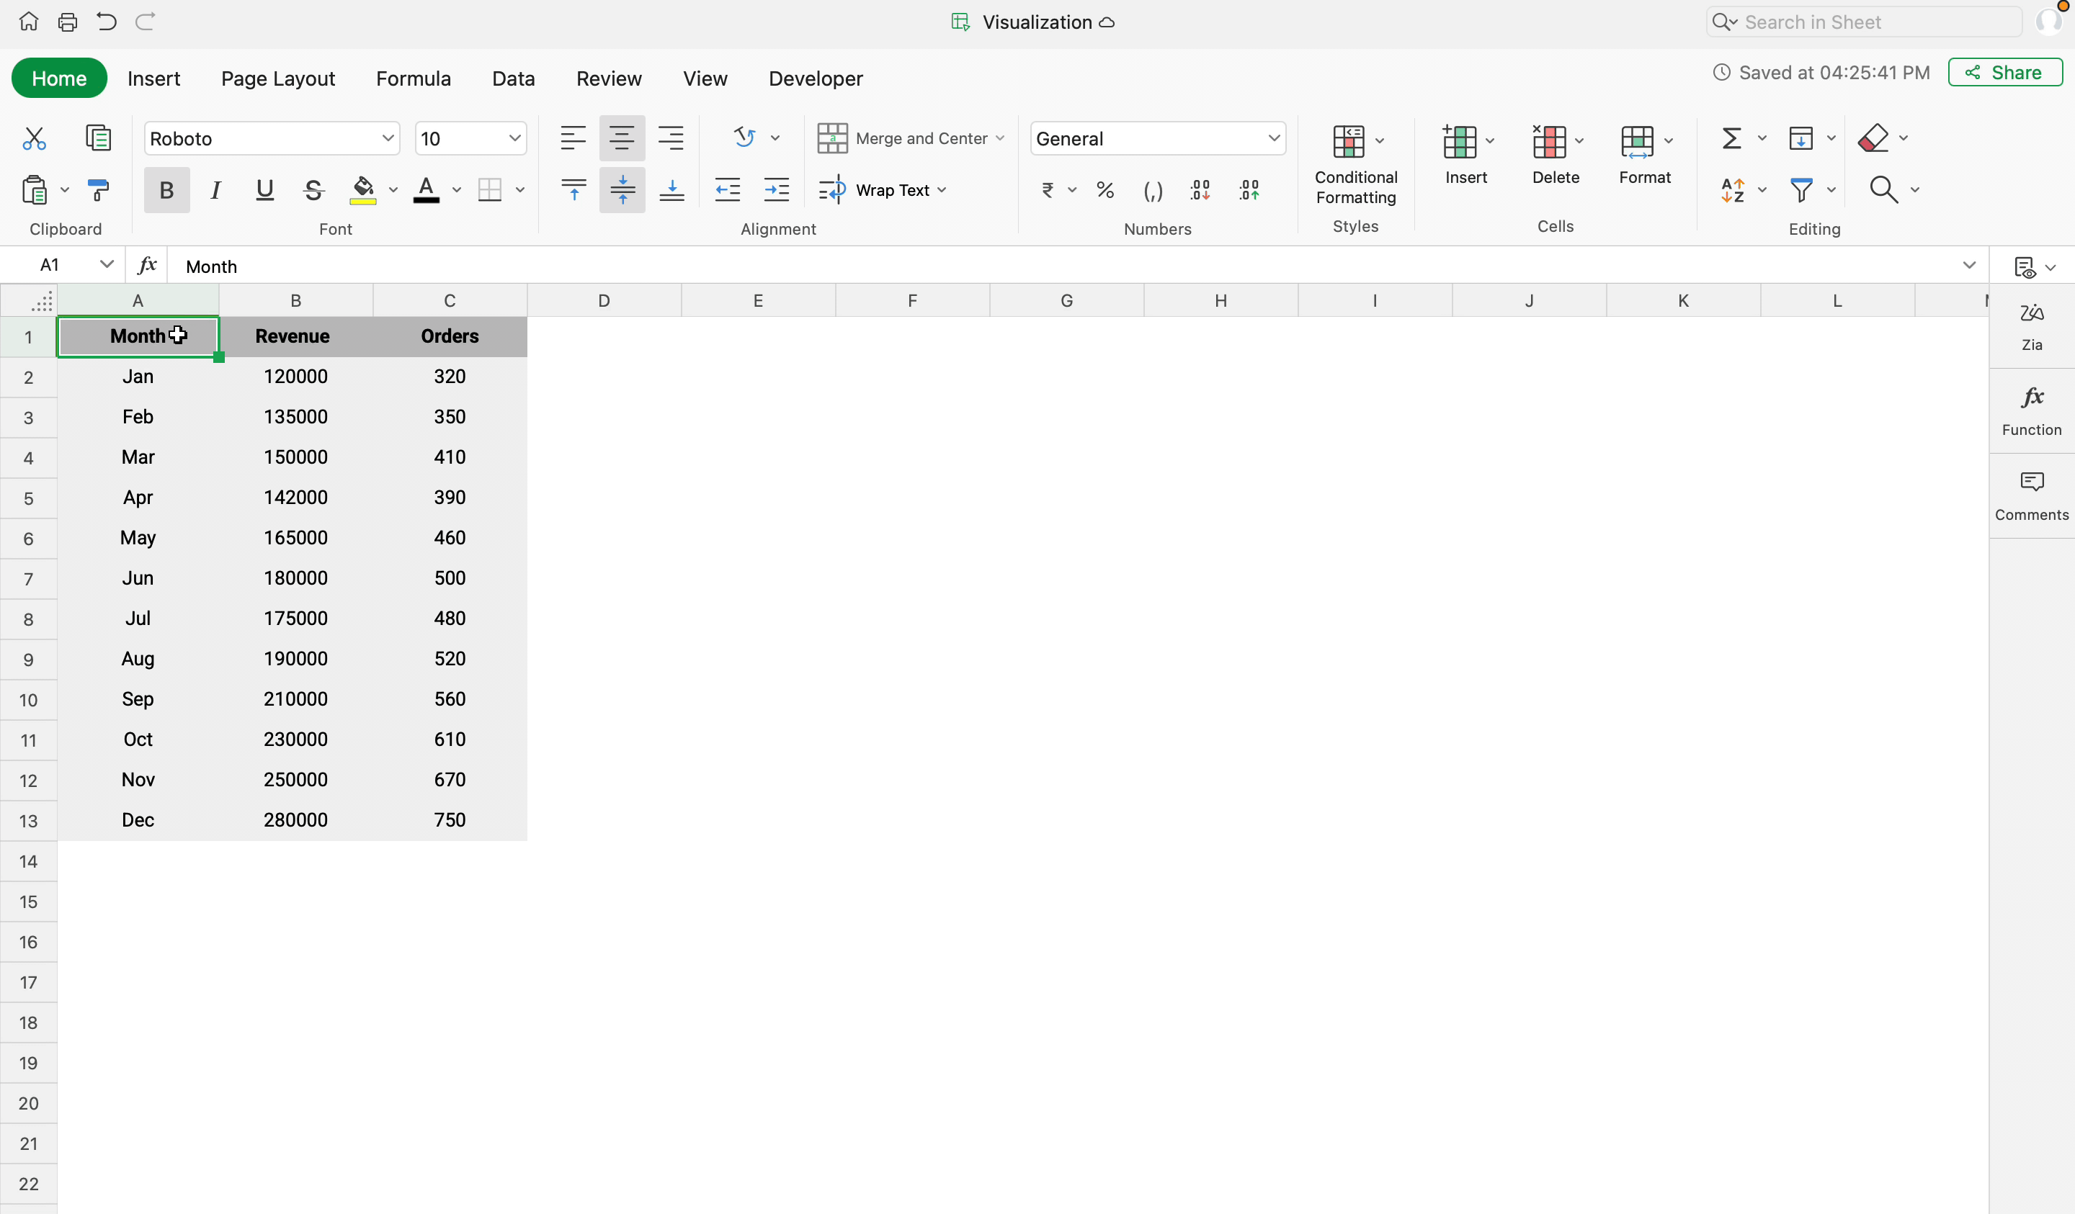This screenshot has height=1214, width=2075.
Task: Toggle strikethrough formatting
Action: [313, 190]
